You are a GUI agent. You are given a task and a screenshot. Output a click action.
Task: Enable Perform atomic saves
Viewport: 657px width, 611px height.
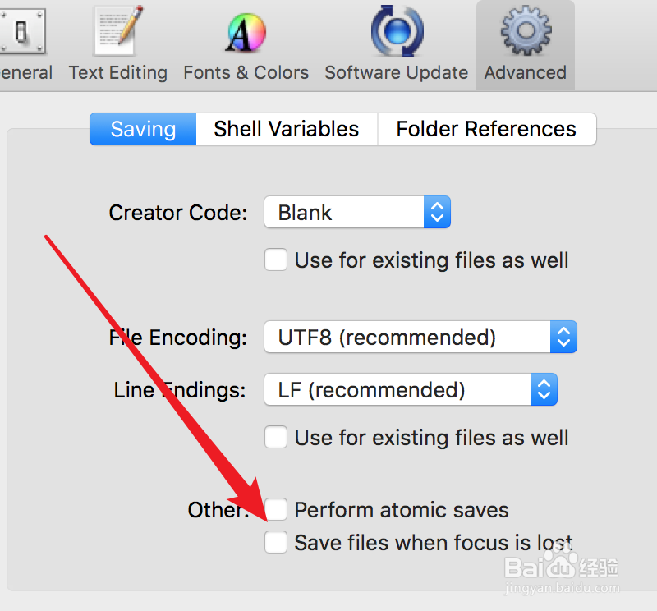[x=276, y=509]
